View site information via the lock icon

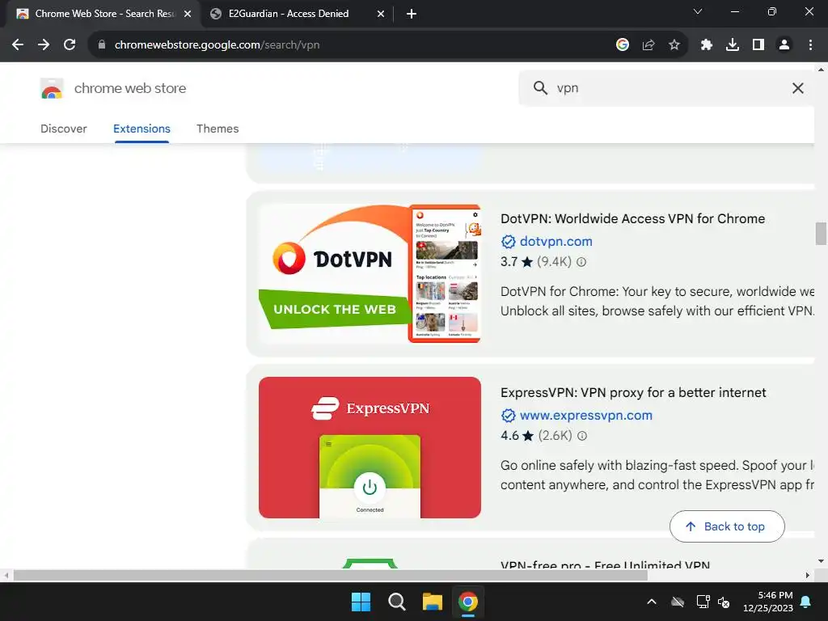101,45
